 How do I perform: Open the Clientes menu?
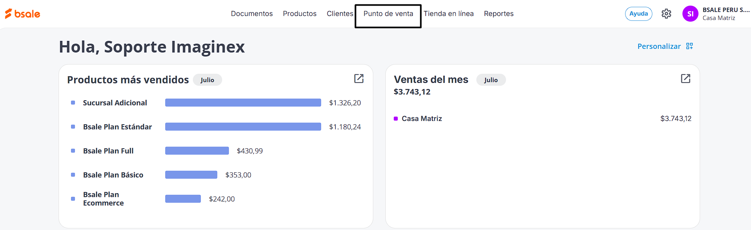point(340,14)
